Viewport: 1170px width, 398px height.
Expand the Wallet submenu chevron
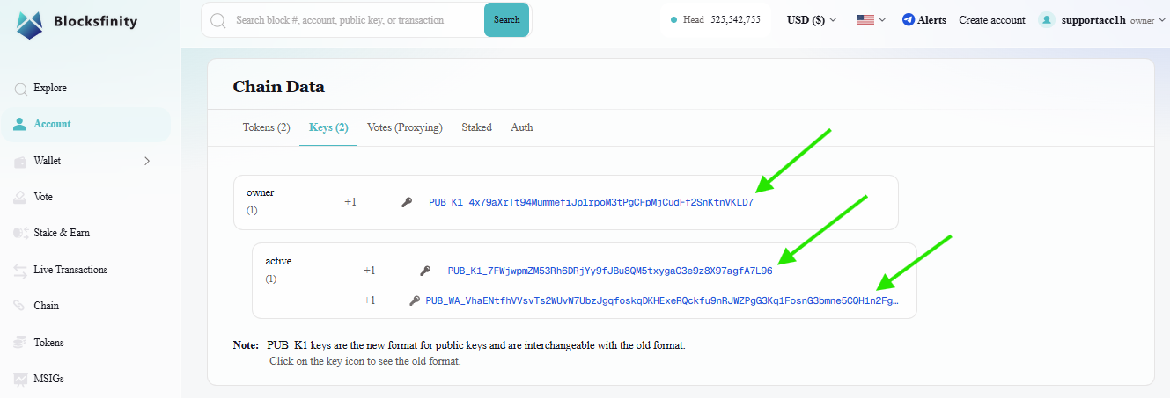pyautogui.click(x=147, y=161)
